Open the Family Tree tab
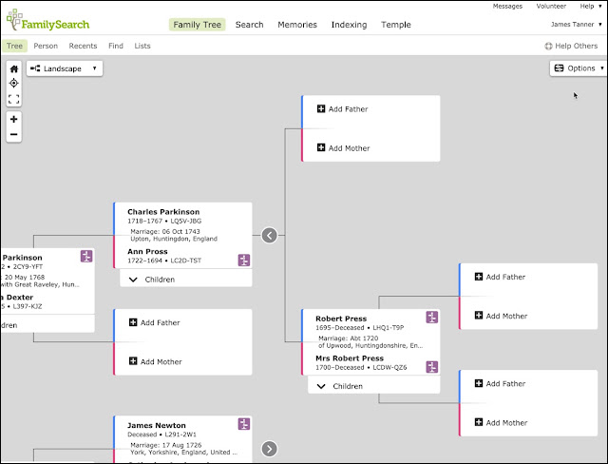 tap(197, 25)
